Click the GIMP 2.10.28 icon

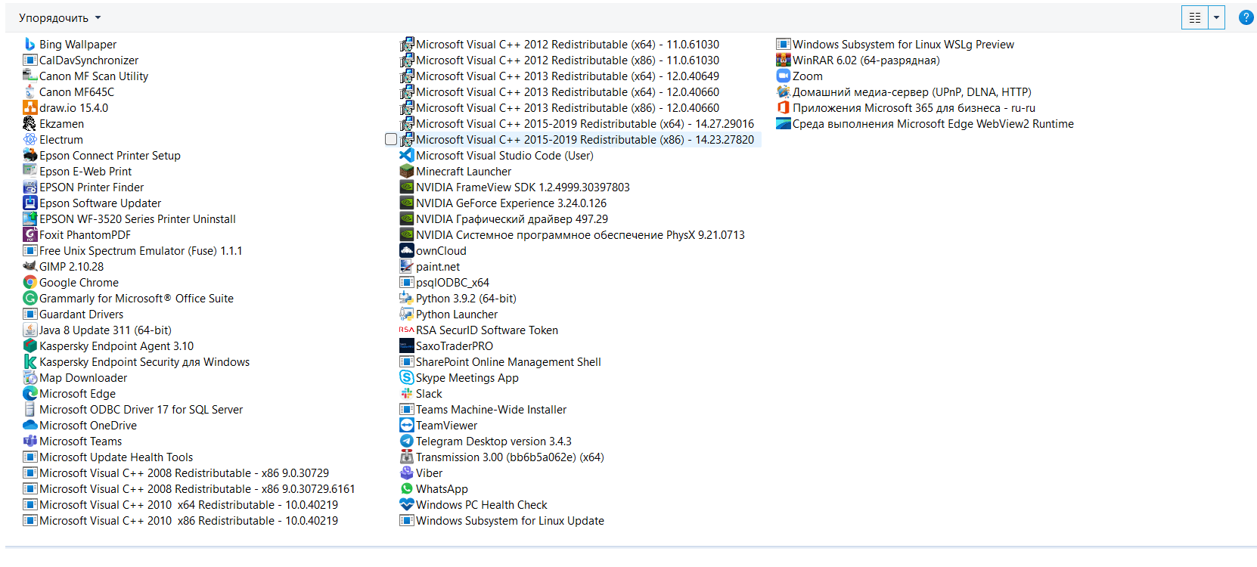click(x=30, y=267)
